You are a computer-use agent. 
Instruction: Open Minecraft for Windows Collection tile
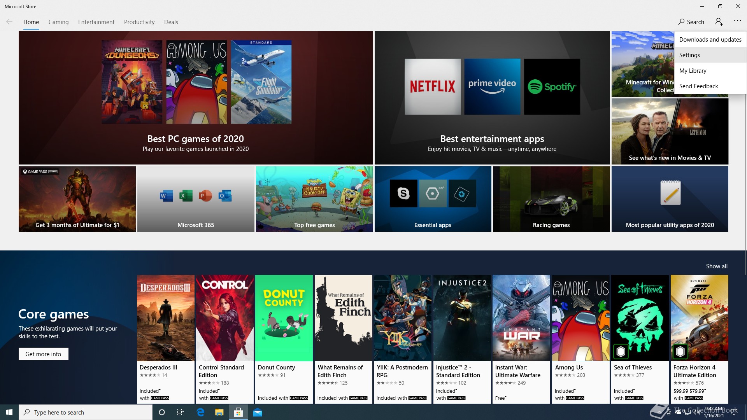tap(643, 64)
